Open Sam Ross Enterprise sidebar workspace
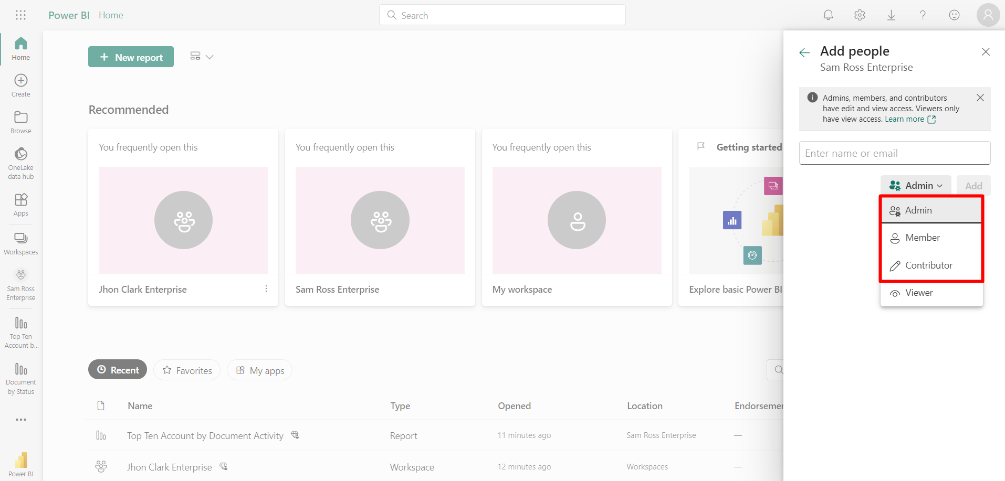Image resolution: width=1005 pixels, height=481 pixels. 21,285
